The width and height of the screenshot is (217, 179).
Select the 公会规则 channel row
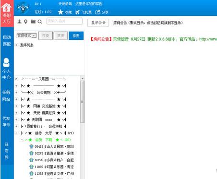[x=44, y=93]
